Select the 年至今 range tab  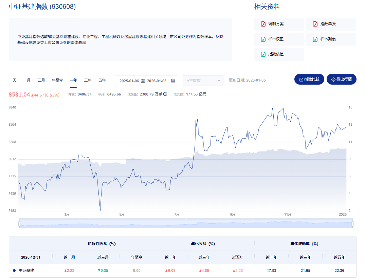coord(57,80)
